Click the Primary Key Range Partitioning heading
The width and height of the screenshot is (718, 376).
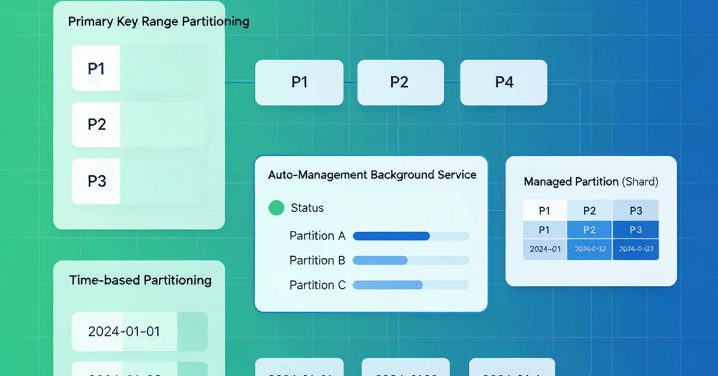click(x=159, y=22)
